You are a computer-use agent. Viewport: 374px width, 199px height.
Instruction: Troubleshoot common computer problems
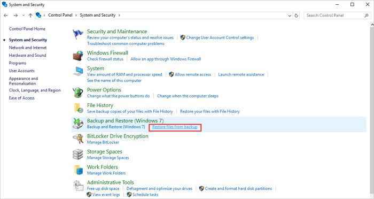click(x=126, y=43)
